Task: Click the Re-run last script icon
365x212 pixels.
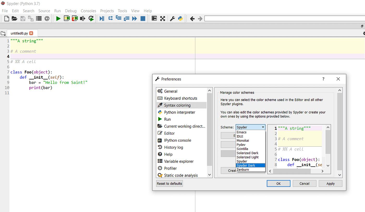Action: pyautogui.click(x=91, y=18)
